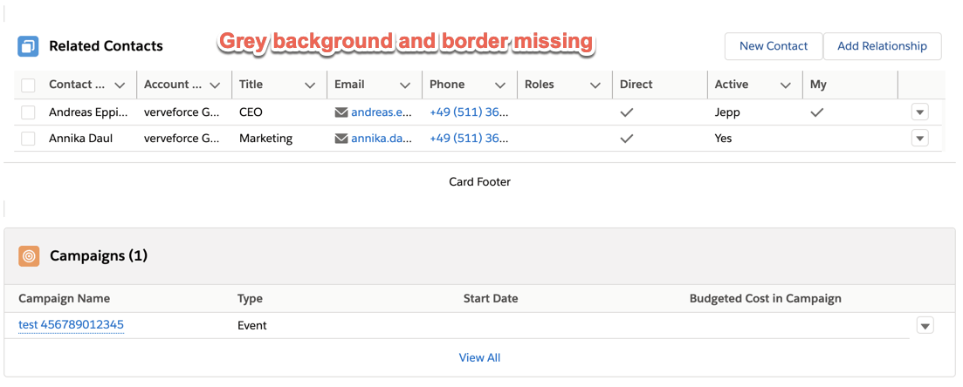This screenshot has width=963, height=387.
Task: Open the Email column header dropdown
Action: (405, 85)
